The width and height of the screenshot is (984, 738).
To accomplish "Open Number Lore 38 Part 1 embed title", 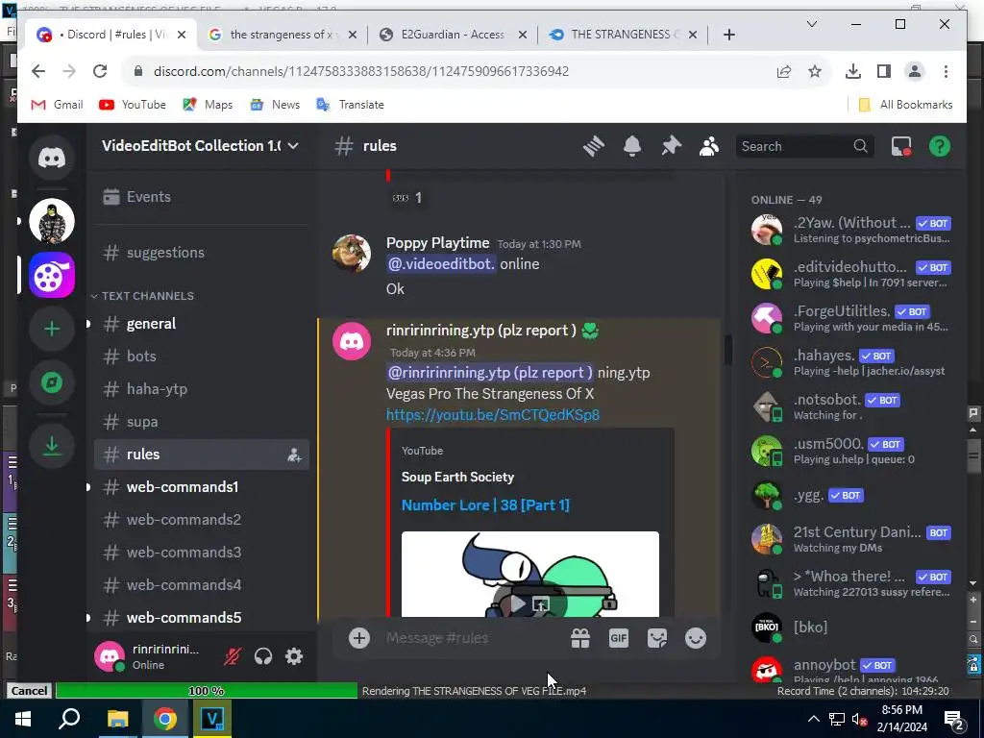I will pyautogui.click(x=485, y=505).
